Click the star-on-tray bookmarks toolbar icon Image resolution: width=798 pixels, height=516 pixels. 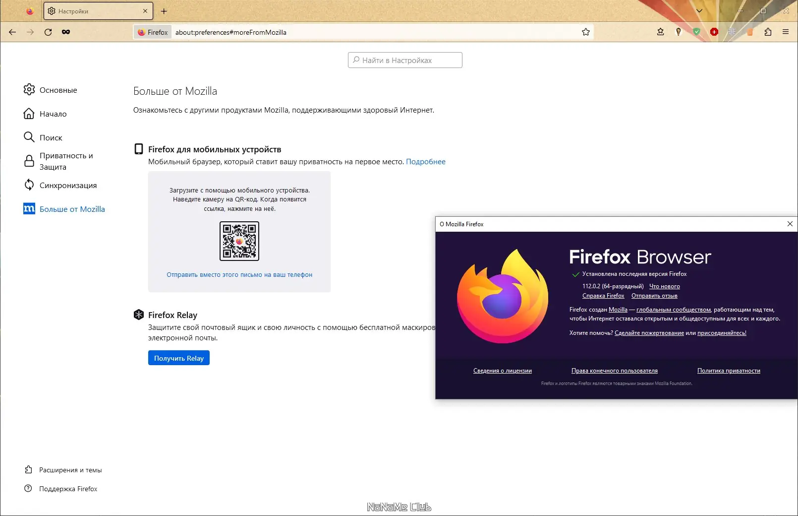click(x=661, y=32)
